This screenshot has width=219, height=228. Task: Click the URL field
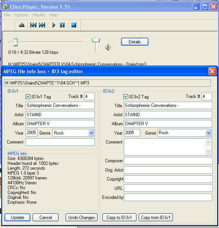168,188
